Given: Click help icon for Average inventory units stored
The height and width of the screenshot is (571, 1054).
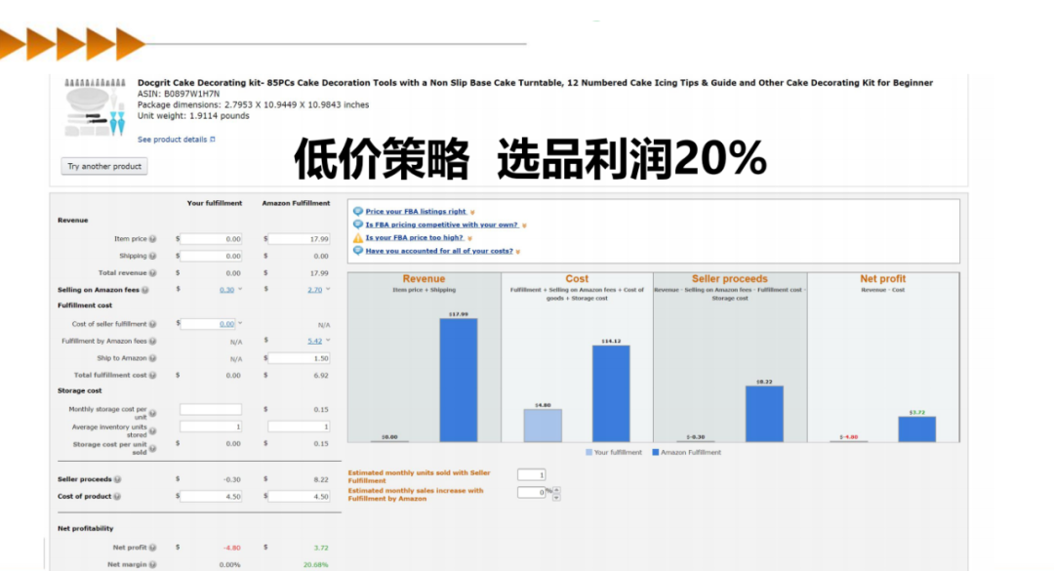Looking at the screenshot, I should [152, 430].
